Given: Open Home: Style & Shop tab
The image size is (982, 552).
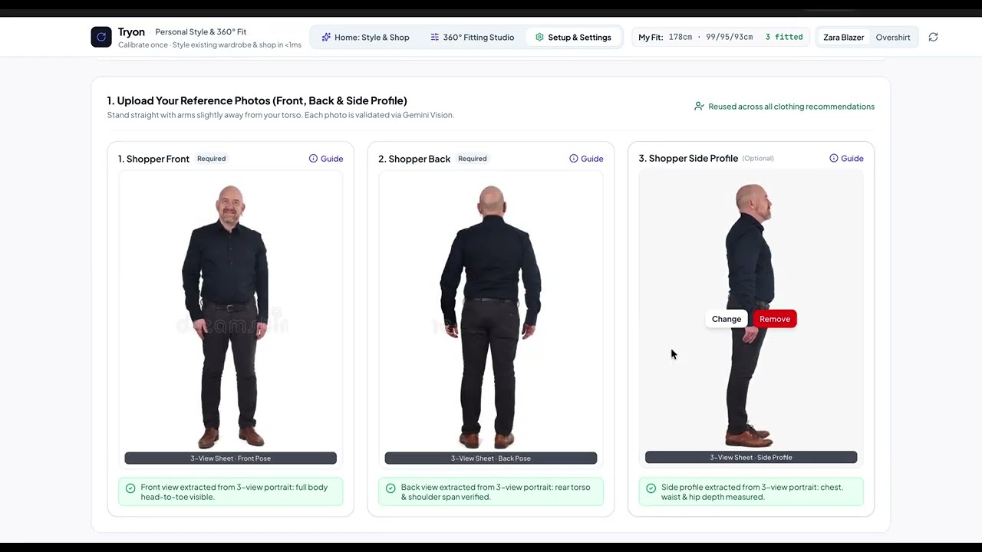Looking at the screenshot, I should (365, 37).
